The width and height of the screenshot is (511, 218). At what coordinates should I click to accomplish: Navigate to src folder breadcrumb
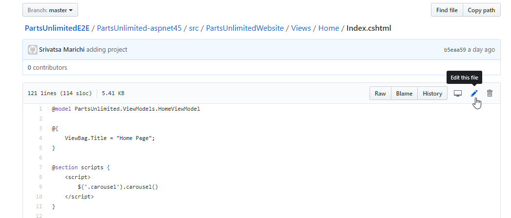(194, 28)
